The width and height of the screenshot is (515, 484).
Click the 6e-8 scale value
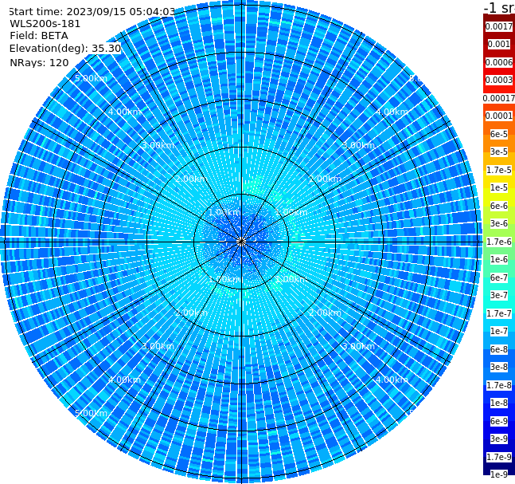pyautogui.click(x=499, y=349)
